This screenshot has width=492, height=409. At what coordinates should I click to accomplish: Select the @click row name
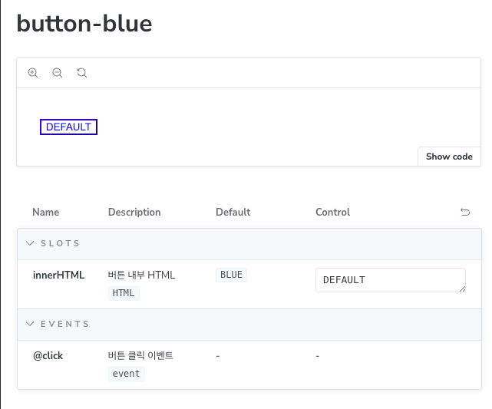coord(48,356)
